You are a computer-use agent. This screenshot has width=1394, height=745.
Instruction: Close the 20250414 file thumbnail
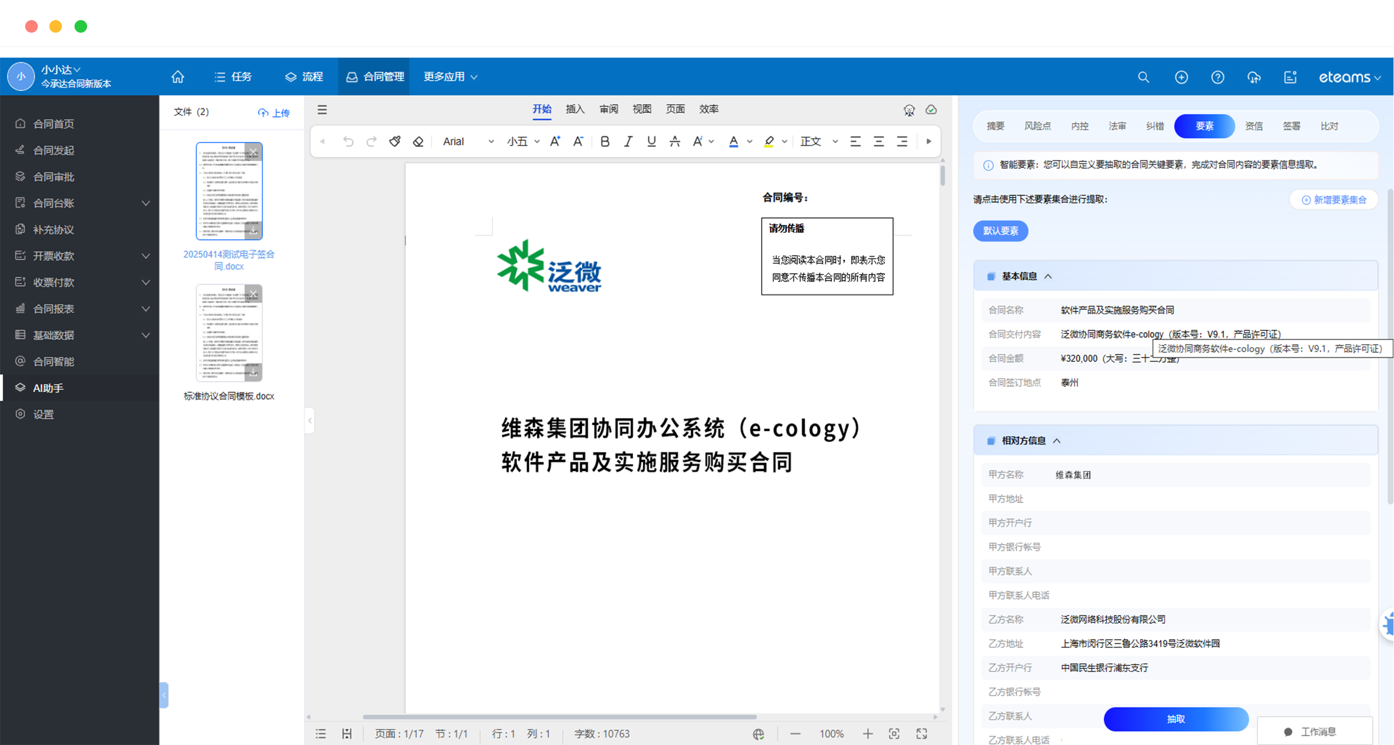pos(253,152)
